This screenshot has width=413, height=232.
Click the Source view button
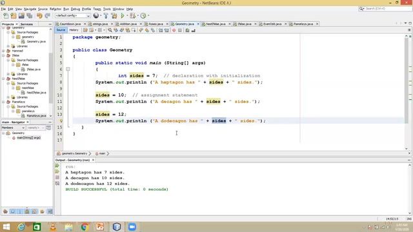pyautogui.click(x=61, y=30)
